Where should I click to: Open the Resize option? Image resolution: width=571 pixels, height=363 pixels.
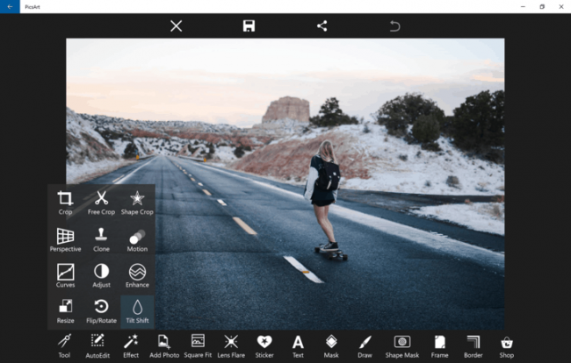(x=65, y=310)
